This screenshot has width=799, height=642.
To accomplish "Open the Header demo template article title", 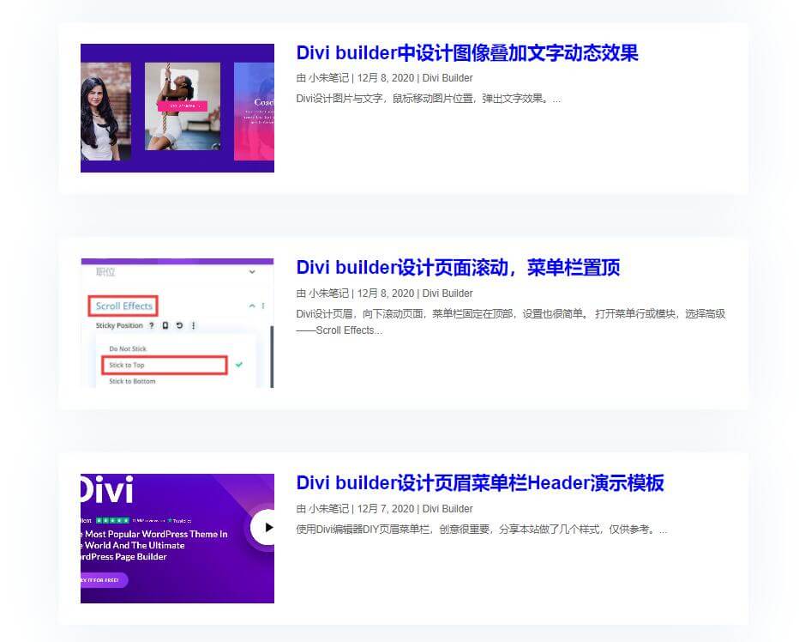I will pyautogui.click(x=480, y=483).
